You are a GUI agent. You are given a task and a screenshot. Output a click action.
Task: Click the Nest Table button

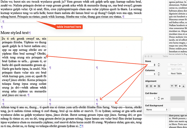(x=176, y=73)
